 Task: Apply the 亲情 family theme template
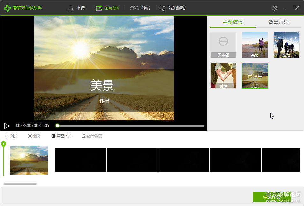[255, 45]
